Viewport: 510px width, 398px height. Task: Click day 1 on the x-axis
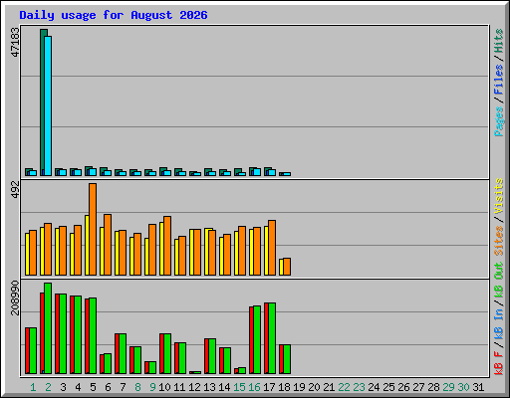click(33, 387)
